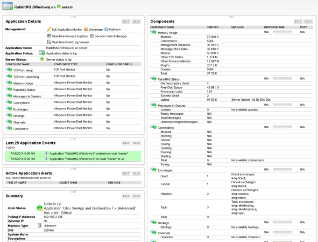Click the Machine Type Unknown icon
Image resolution: width=318 pixels, height=242 pixels.
pyautogui.click(x=40, y=225)
